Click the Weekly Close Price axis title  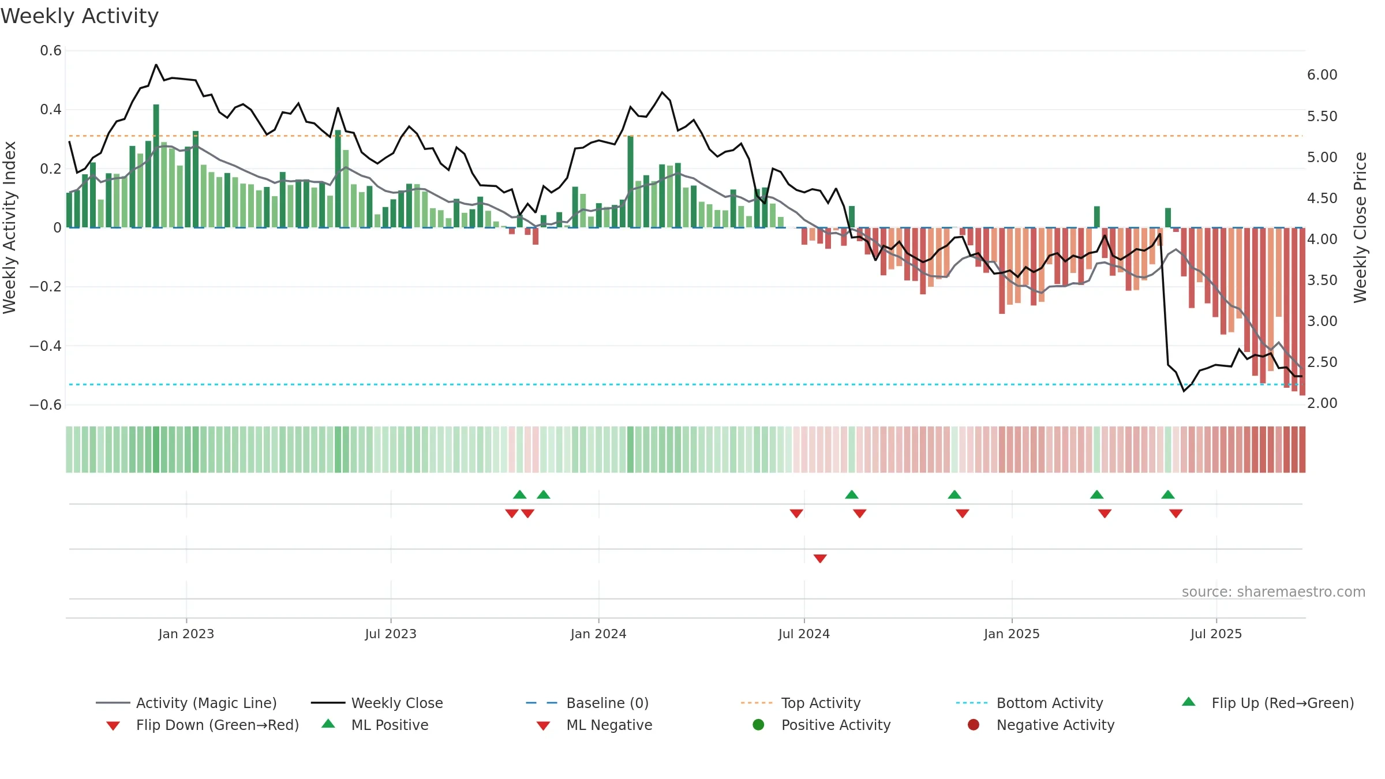tap(1360, 227)
